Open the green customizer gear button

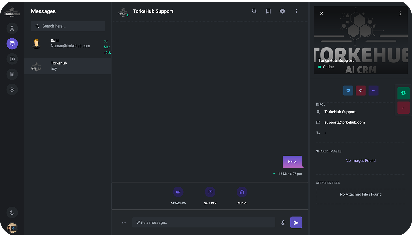(x=403, y=93)
